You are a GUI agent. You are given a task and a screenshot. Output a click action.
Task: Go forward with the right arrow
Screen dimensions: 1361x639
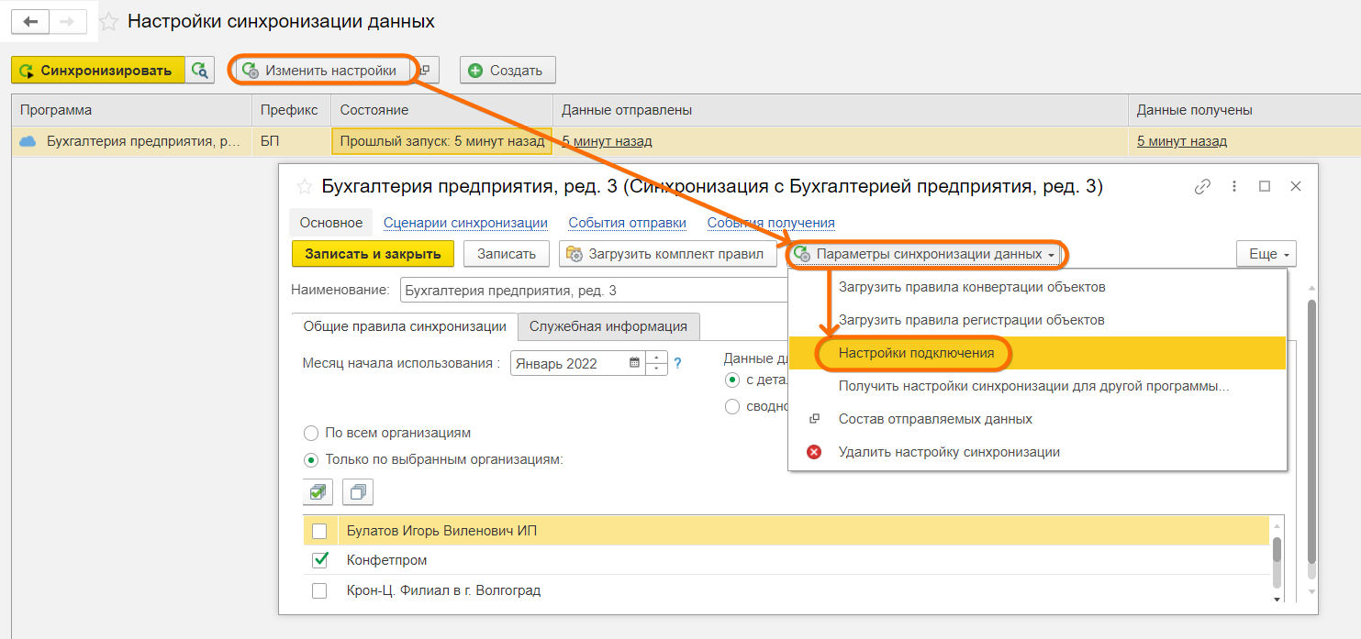pos(69,21)
